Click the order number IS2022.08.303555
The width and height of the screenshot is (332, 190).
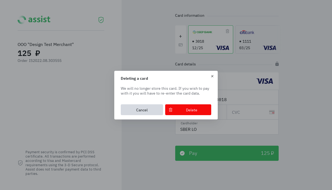click(x=45, y=61)
